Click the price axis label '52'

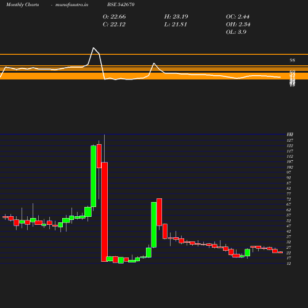click(x=289, y=221)
